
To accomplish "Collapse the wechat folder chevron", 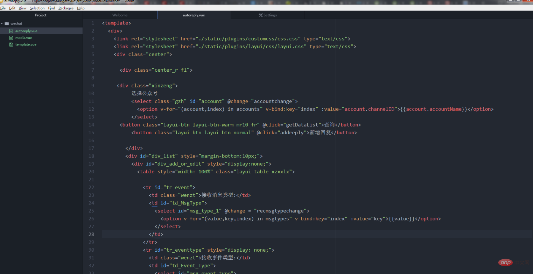I will (2, 23).
